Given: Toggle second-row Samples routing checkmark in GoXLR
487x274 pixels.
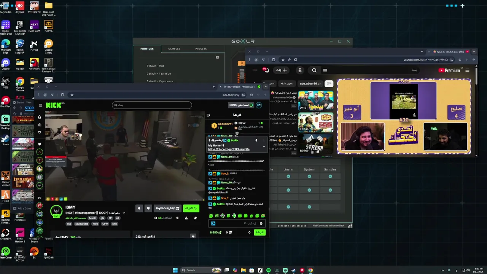Looking at the screenshot, I should tap(330, 190).
